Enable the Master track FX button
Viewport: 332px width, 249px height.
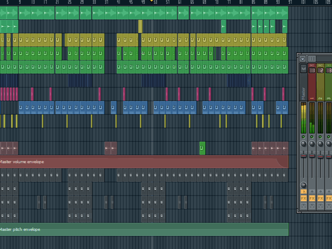click(303, 198)
